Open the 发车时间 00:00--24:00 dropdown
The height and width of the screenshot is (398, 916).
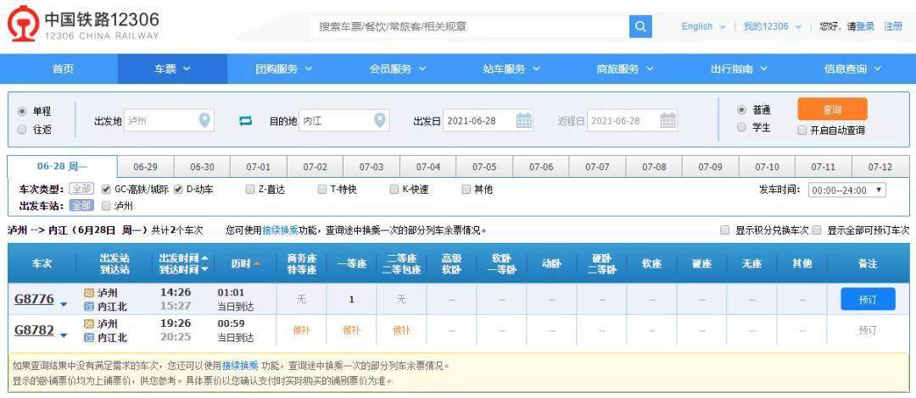click(847, 190)
